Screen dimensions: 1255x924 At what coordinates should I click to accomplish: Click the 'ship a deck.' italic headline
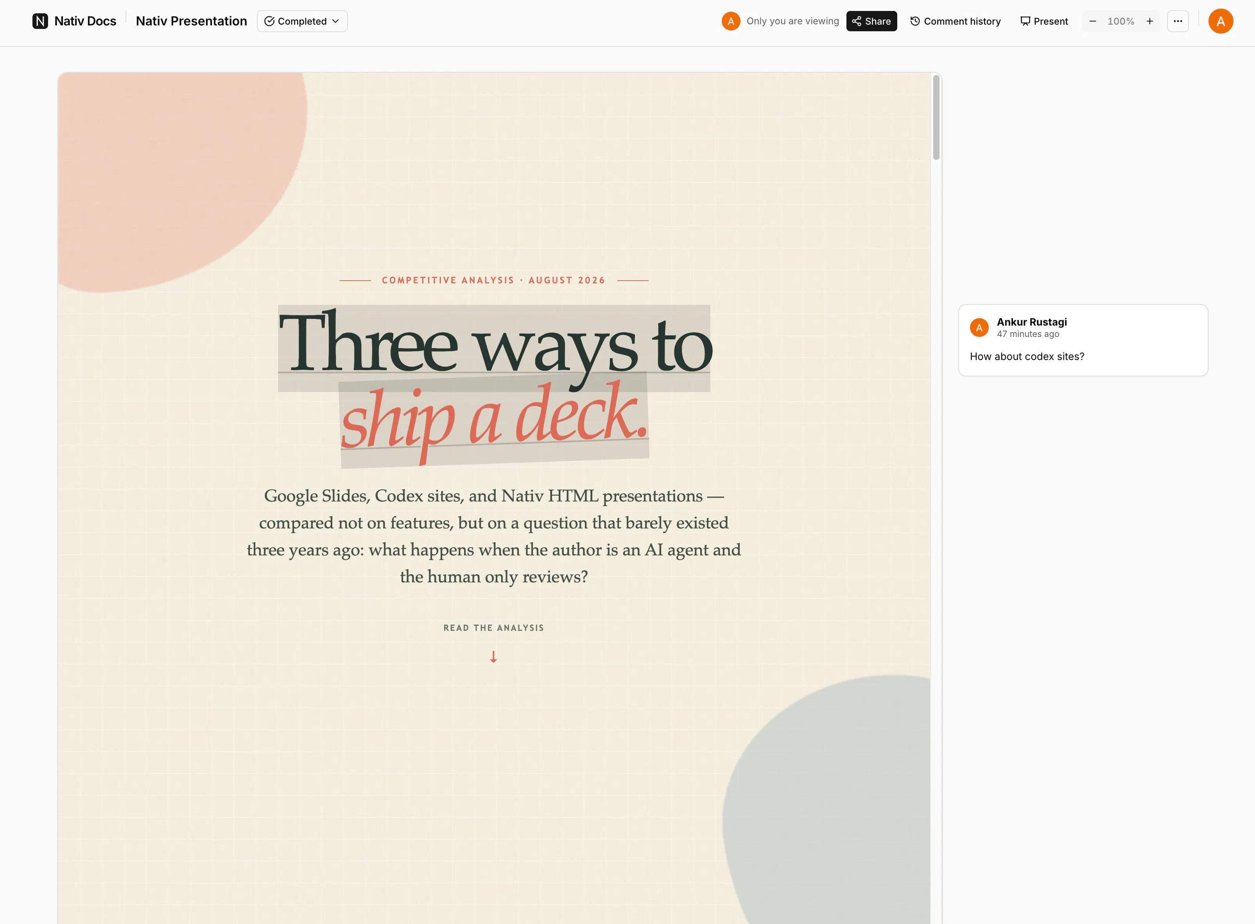coord(495,419)
